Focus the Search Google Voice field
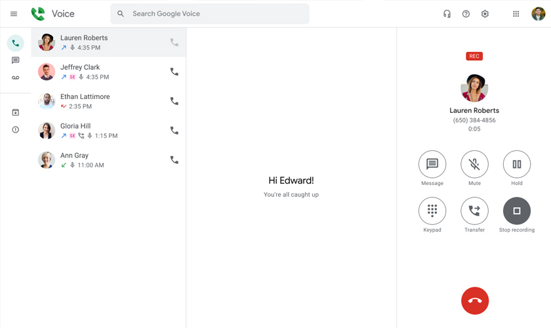The image size is (551, 328). (210, 14)
